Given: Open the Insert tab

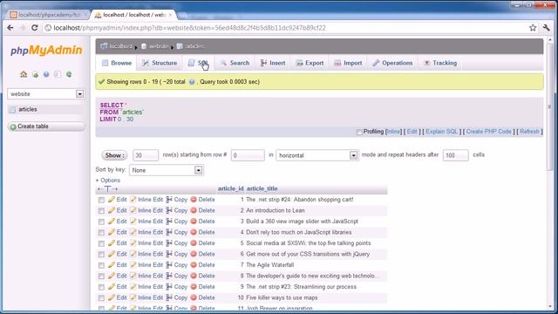Looking at the screenshot, I should (x=273, y=63).
